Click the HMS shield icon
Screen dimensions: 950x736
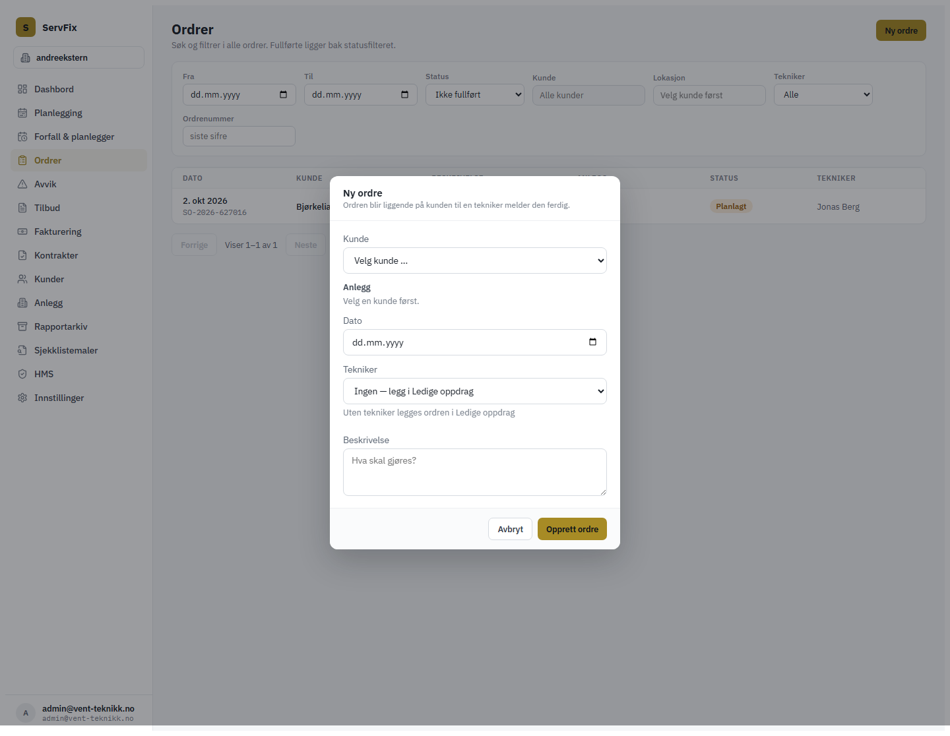pyautogui.click(x=22, y=374)
